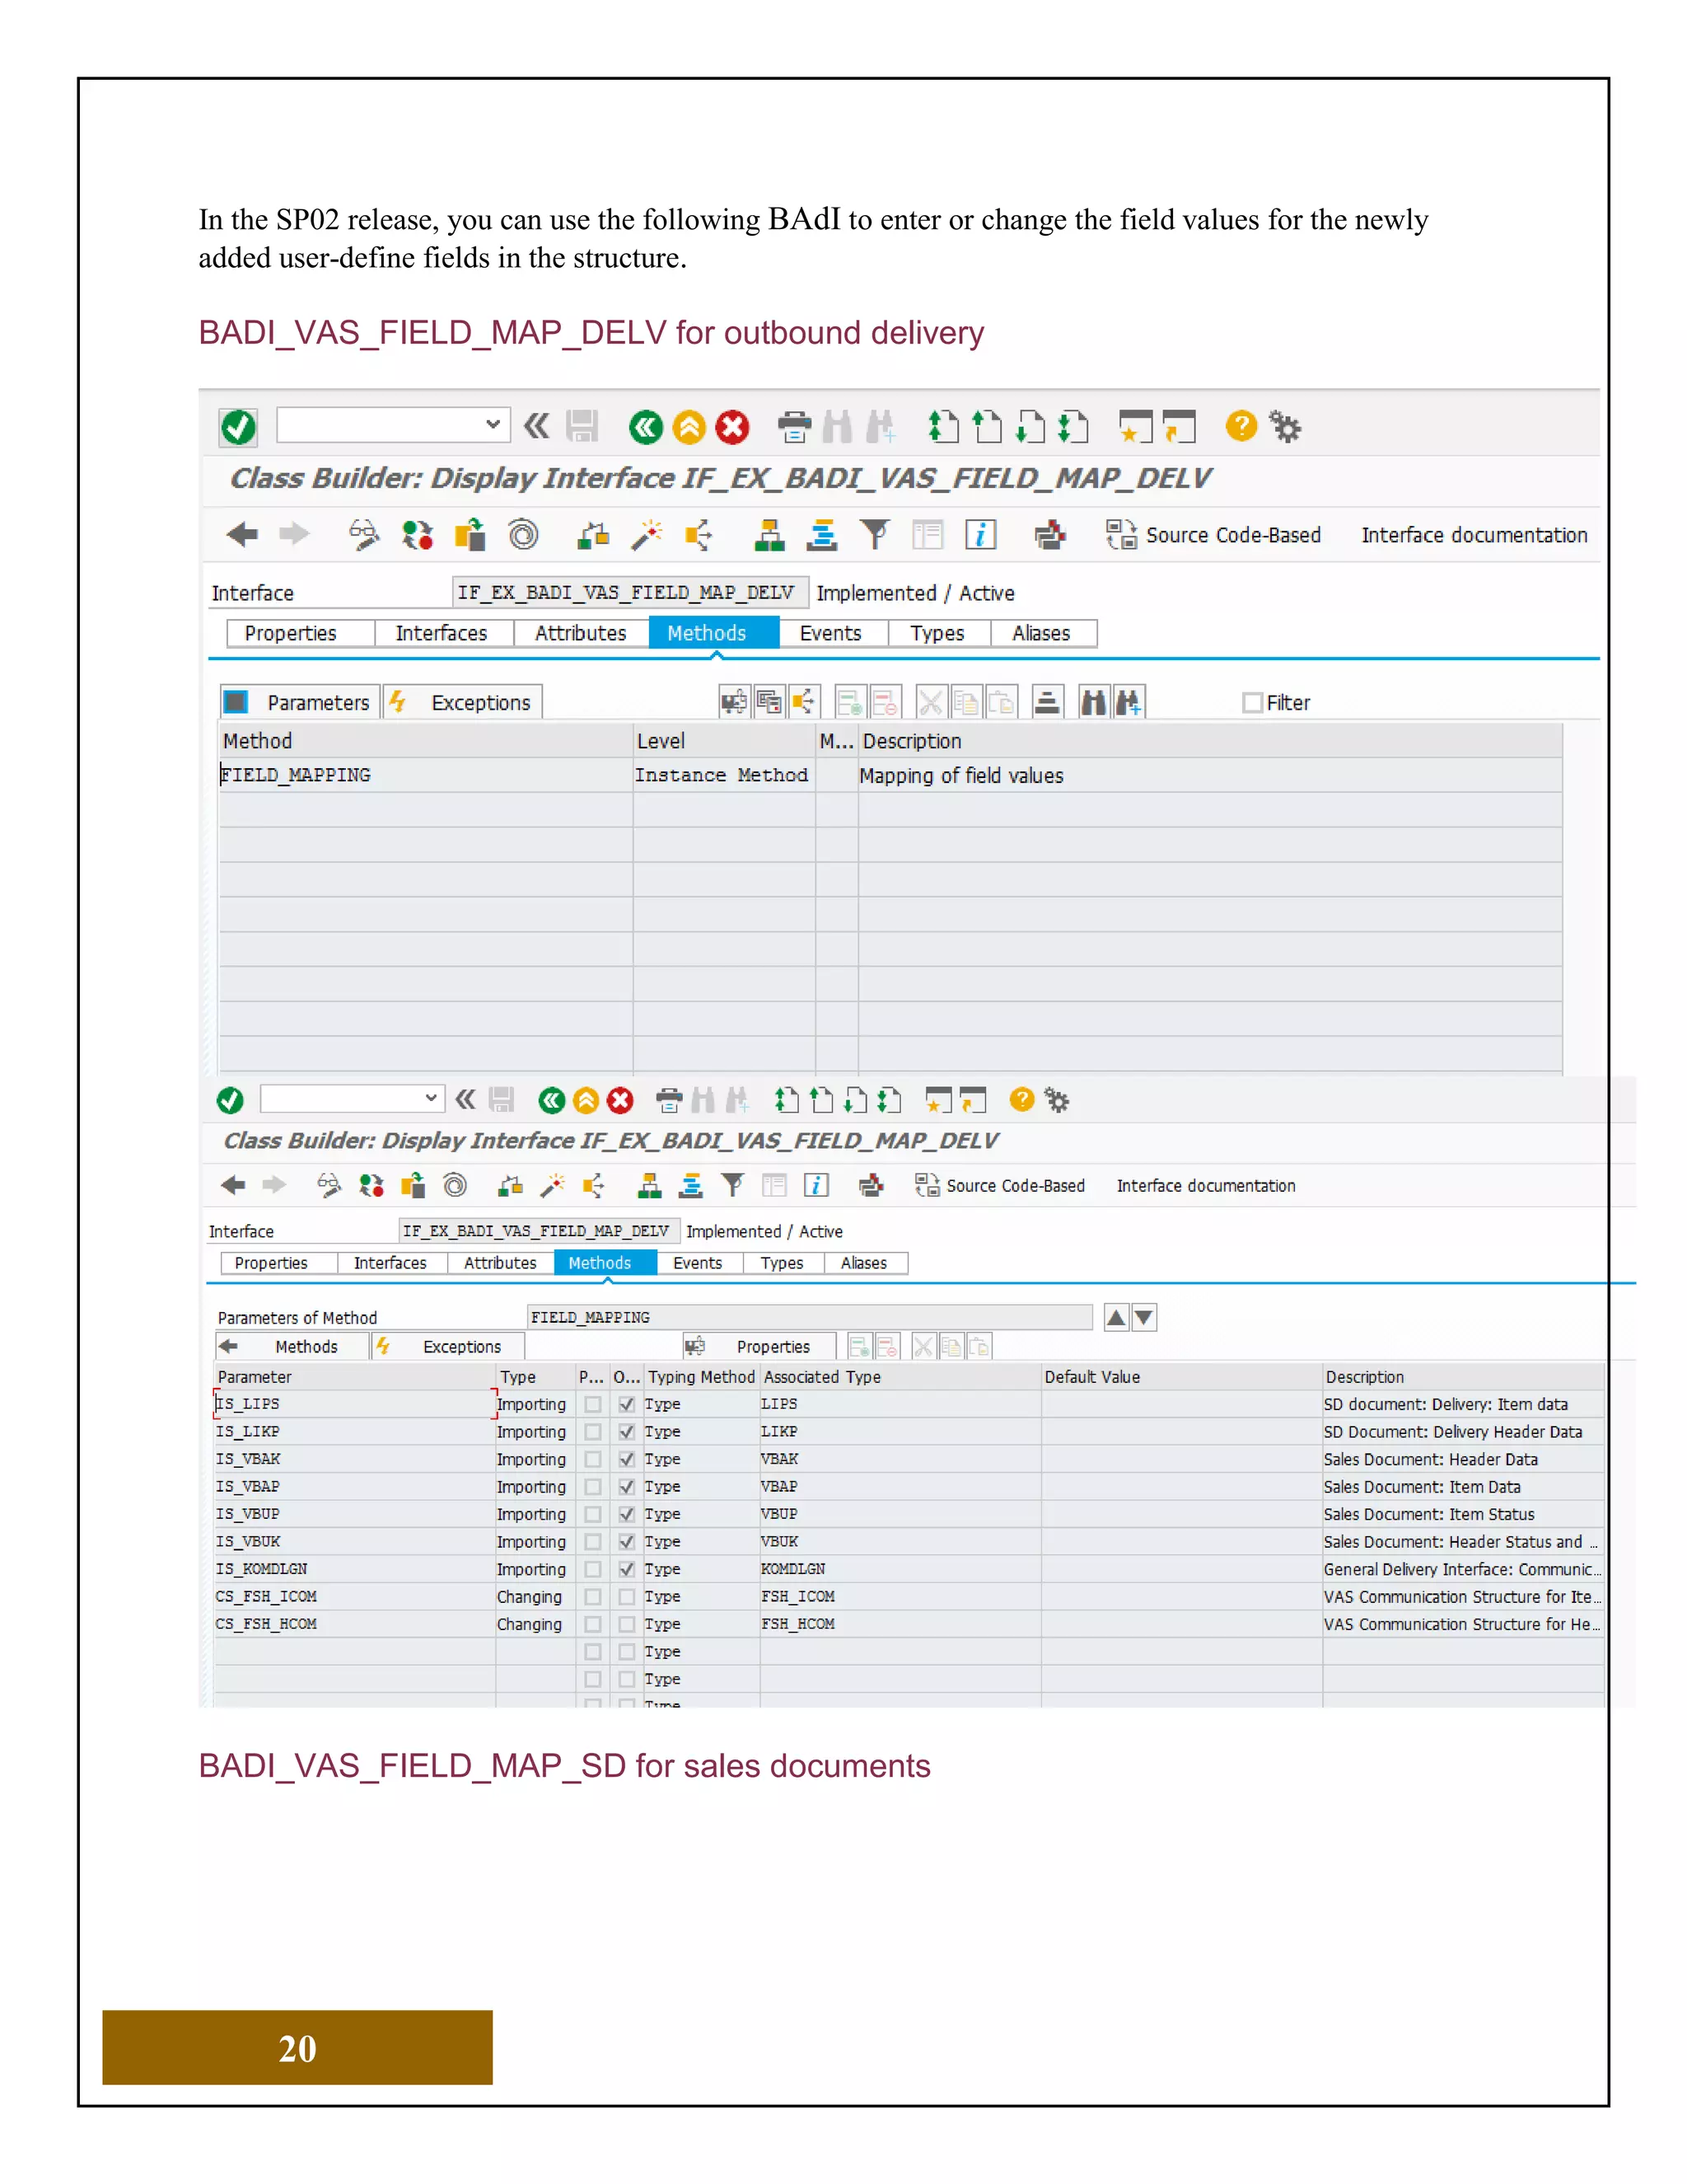Open the Types tab in the second screenshot
The width and height of the screenshot is (1687, 2184).
(x=782, y=1263)
